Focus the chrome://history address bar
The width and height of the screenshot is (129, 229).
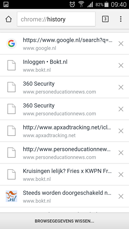[x=56, y=19]
